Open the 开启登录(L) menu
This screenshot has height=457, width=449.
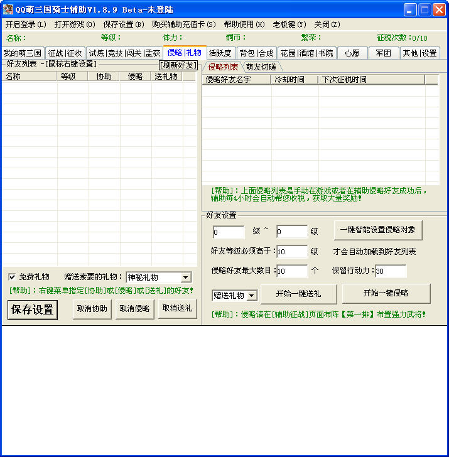26,24
